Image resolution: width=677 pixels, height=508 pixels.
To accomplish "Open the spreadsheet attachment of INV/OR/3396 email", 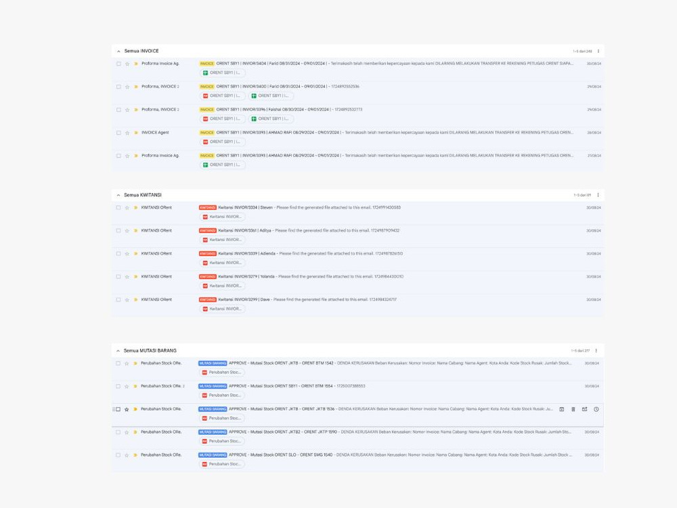I will point(271,119).
